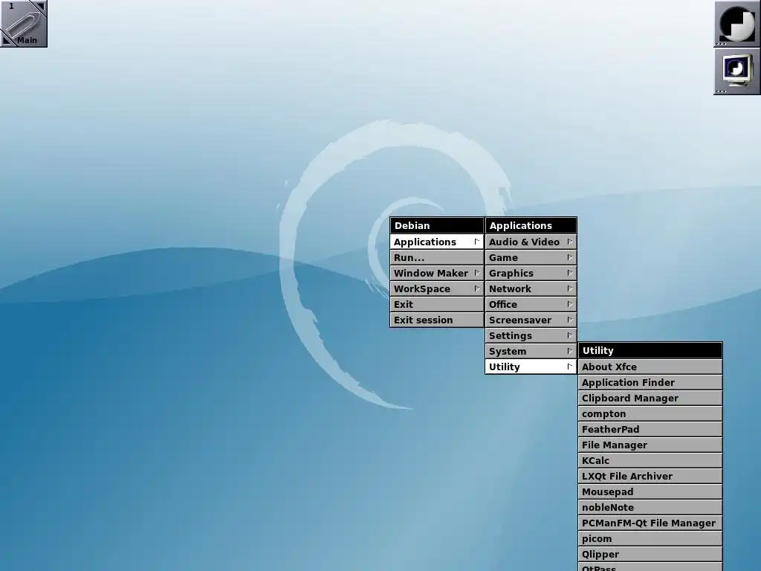Expand the Office submenu
Viewport: 761px width, 571px height.
point(531,304)
